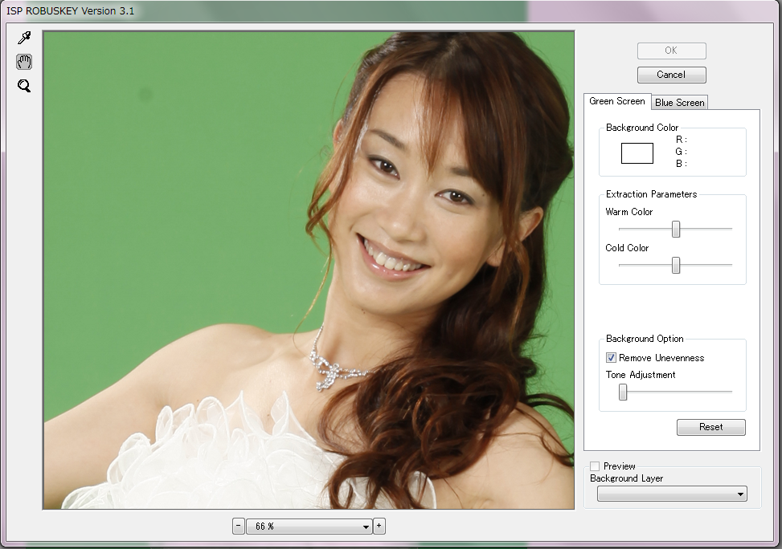Click the greyed-out OK button
The width and height of the screenshot is (782, 549).
point(671,51)
